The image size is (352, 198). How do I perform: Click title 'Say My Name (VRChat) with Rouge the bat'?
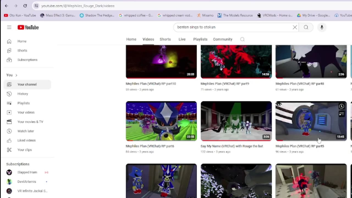pyautogui.click(x=232, y=146)
